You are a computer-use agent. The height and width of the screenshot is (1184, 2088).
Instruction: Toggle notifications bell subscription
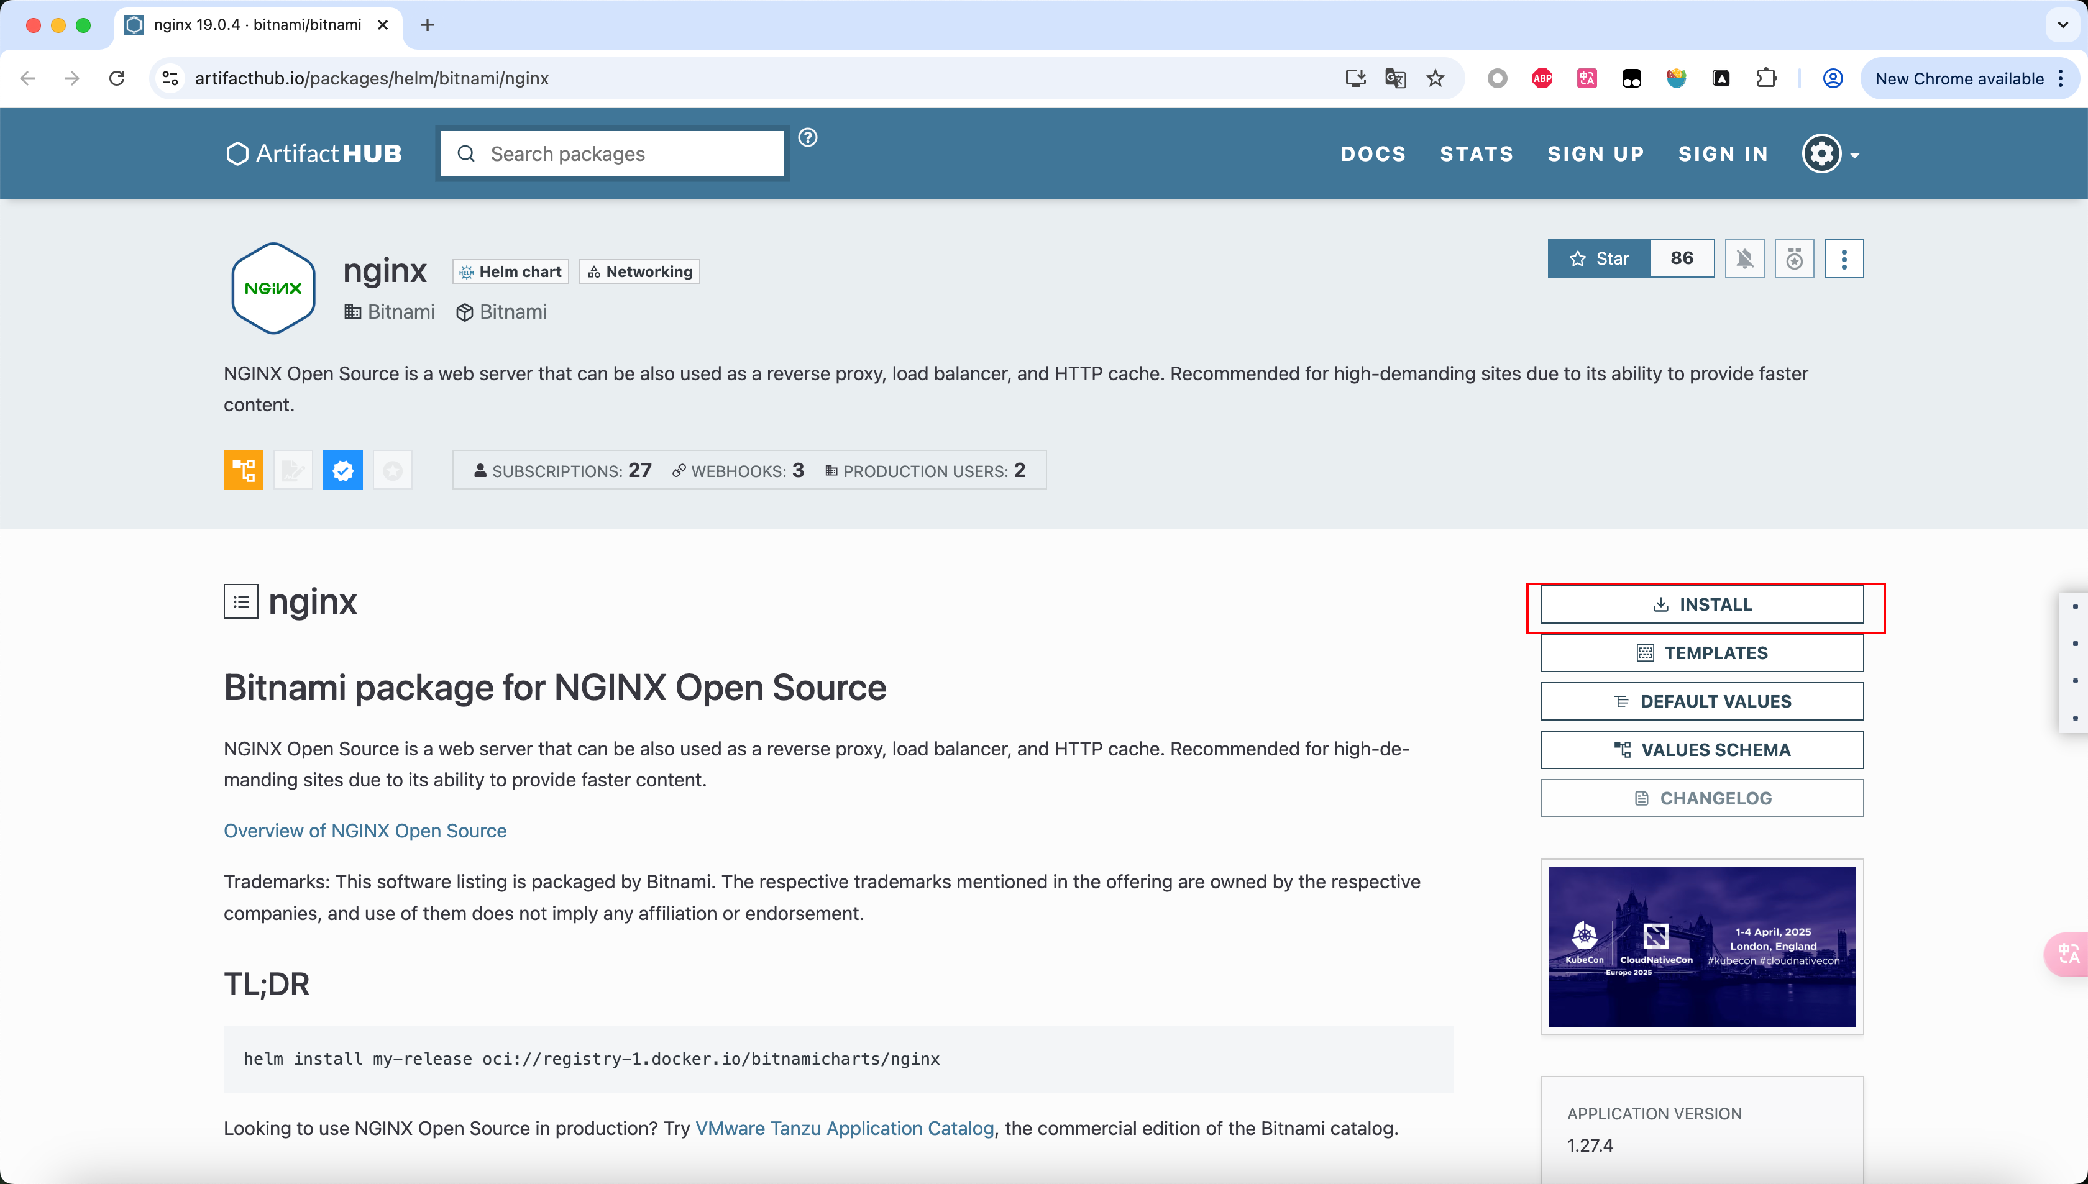pyautogui.click(x=1744, y=258)
